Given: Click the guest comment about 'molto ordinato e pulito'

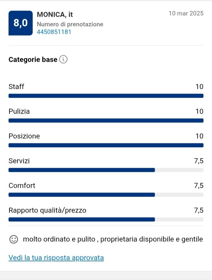Looking at the screenshot, I should click(113, 239).
